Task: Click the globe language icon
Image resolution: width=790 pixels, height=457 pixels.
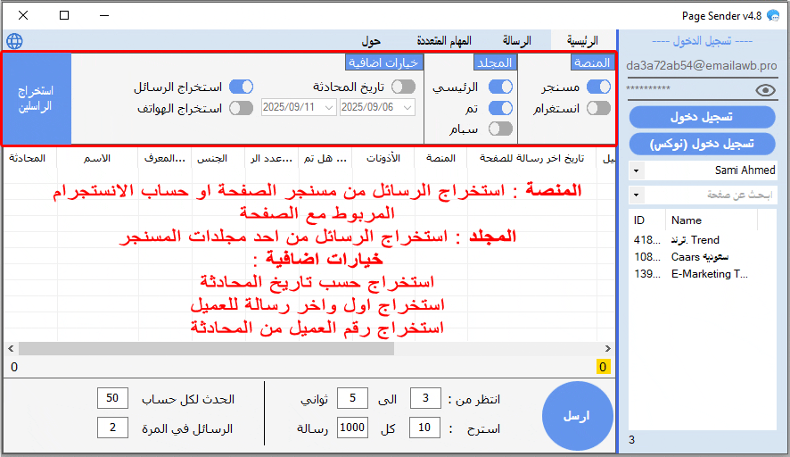Action: [x=14, y=41]
